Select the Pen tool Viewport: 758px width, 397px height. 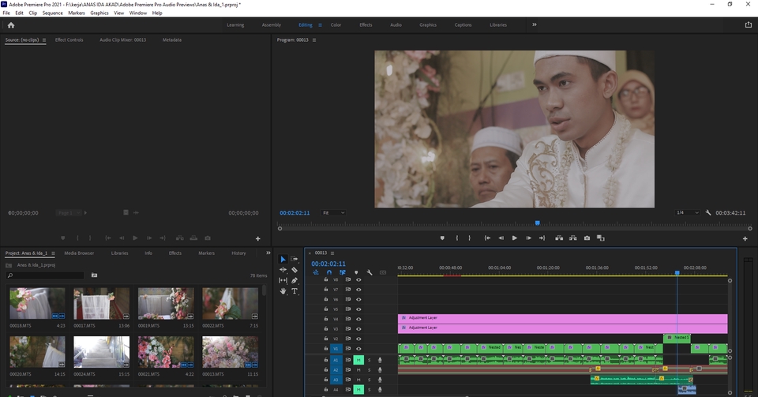pos(295,280)
